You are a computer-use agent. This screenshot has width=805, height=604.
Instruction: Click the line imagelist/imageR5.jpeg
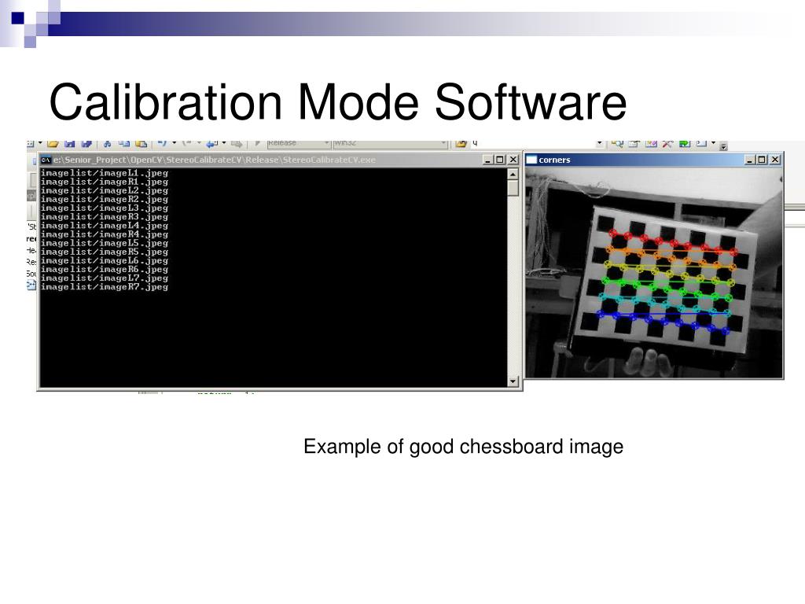pyautogui.click(x=105, y=252)
